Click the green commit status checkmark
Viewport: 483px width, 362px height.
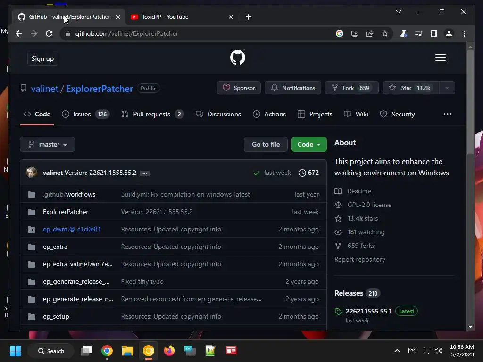pos(256,173)
